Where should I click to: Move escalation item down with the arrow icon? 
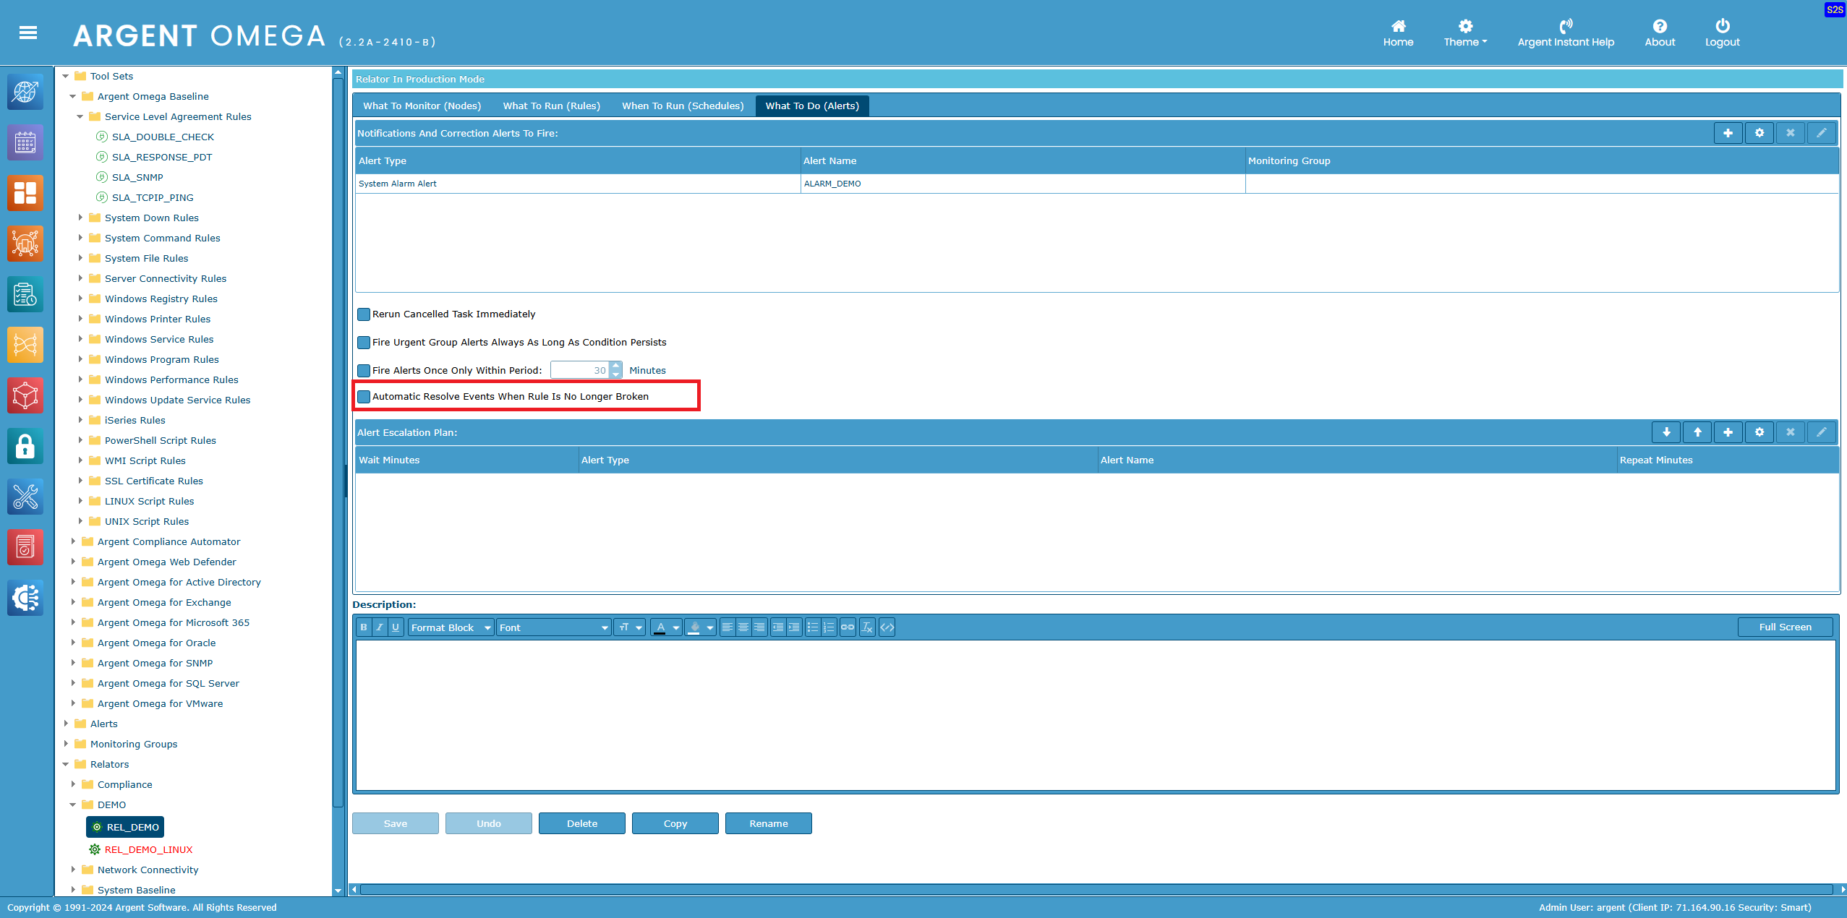click(1666, 432)
